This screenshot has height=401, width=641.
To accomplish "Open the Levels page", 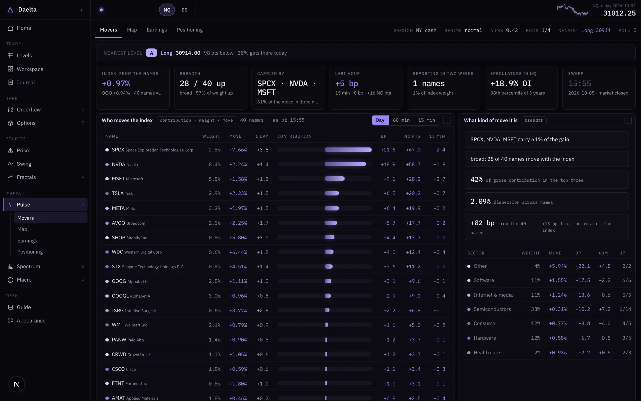I will coord(45,55).
